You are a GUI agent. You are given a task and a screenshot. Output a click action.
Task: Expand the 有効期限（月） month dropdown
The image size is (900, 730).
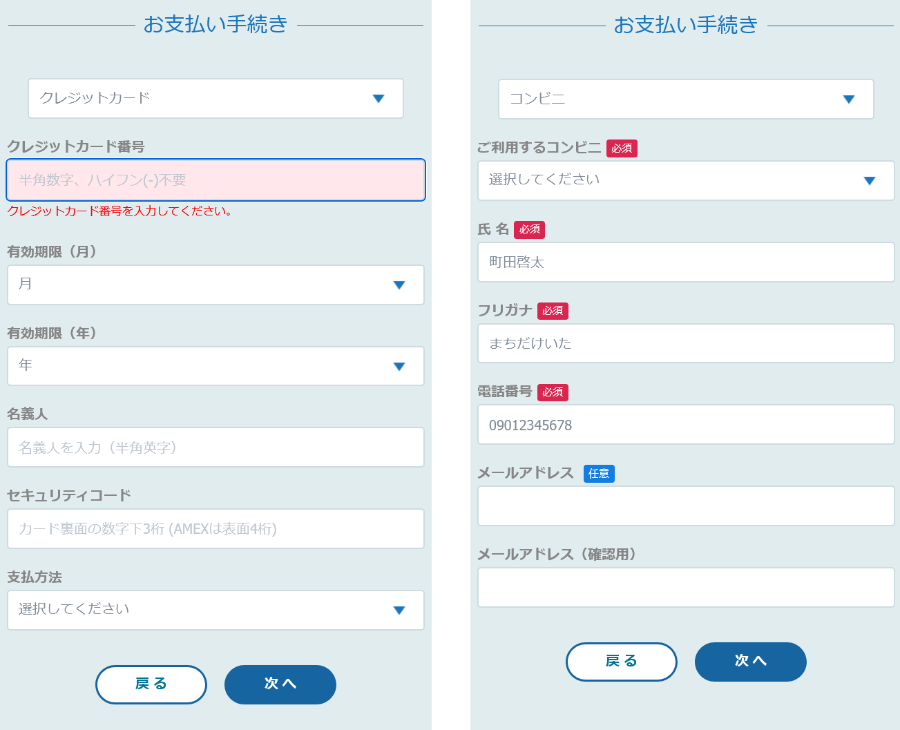(x=216, y=285)
